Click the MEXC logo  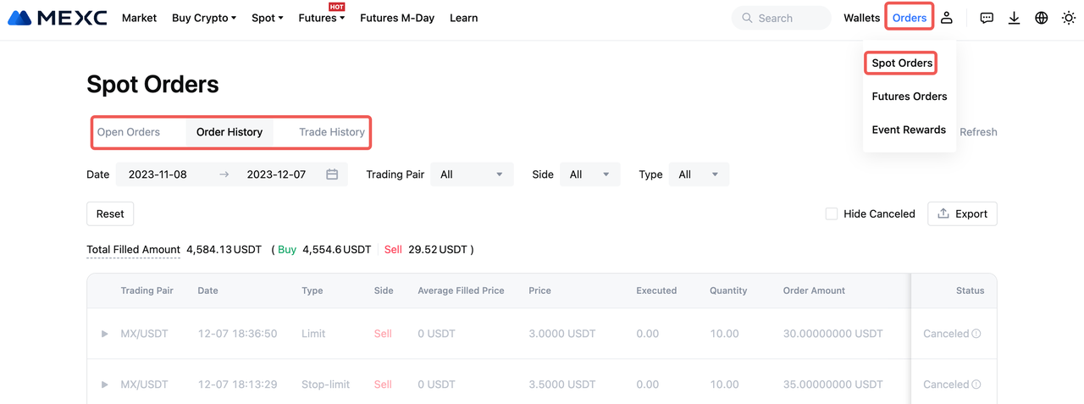pyautogui.click(x=58, y=18)
